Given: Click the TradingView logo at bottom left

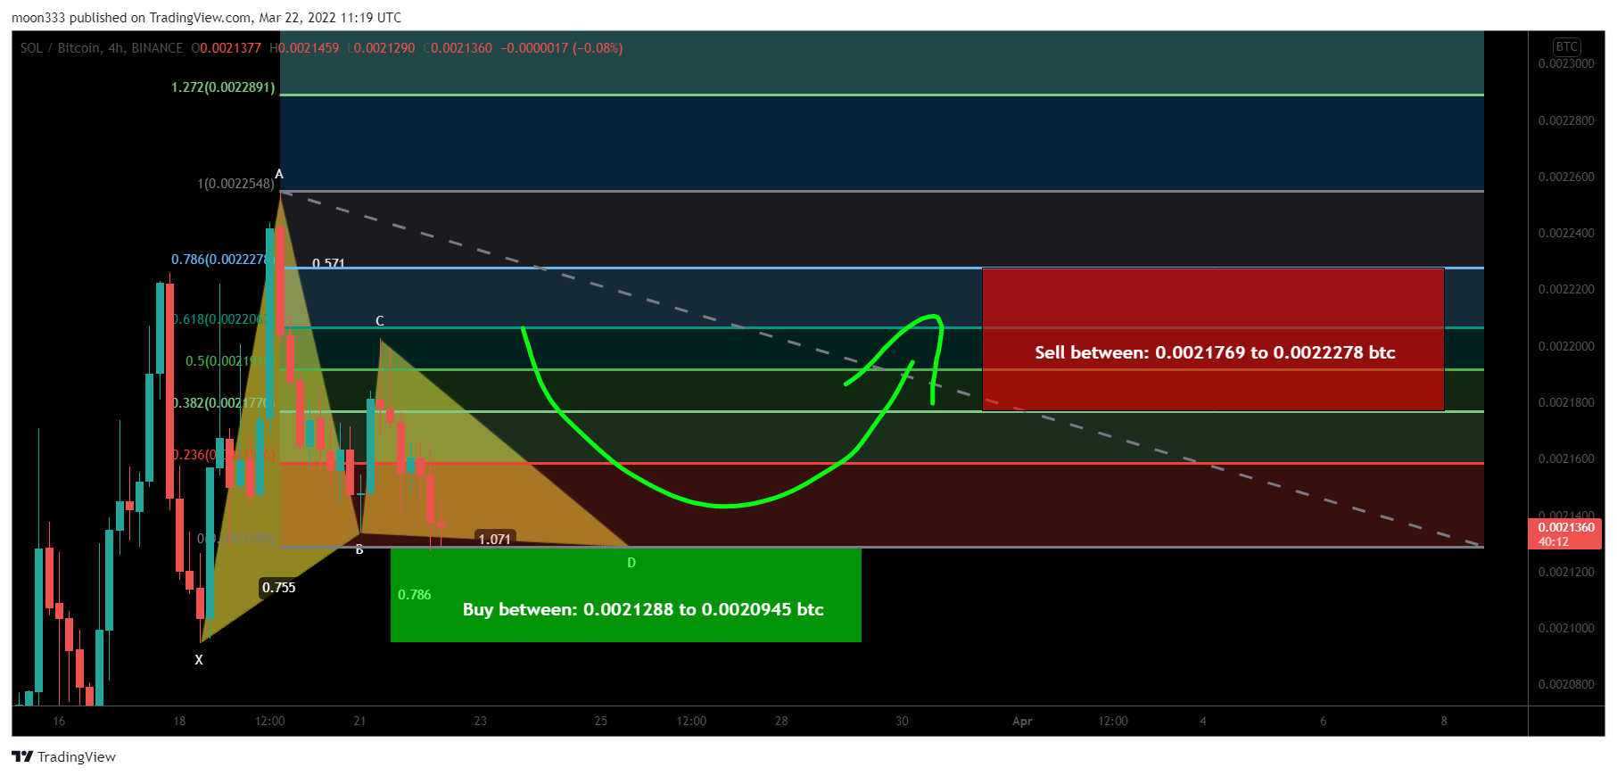Looking at the screenshot, I should coord(64,756).
